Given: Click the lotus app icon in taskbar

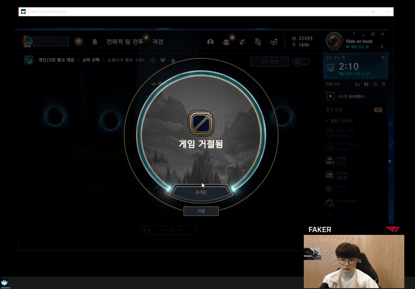Looking at the screenshot, I should [x=4, y=282].
